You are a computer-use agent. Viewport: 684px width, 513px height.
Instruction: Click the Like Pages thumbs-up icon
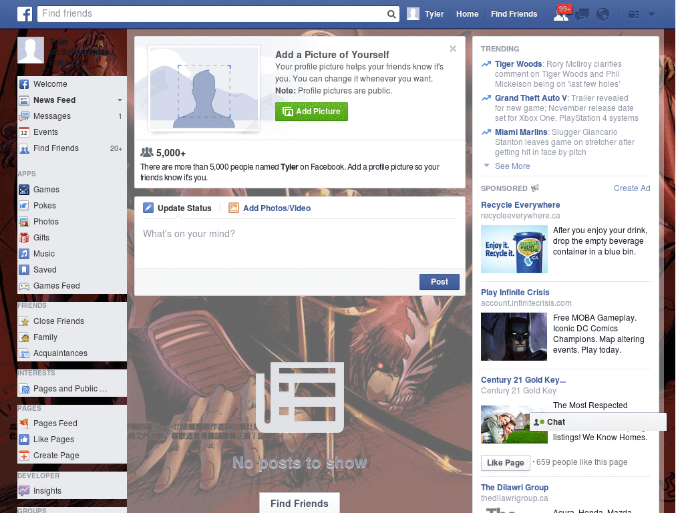(x=24, y=440)
